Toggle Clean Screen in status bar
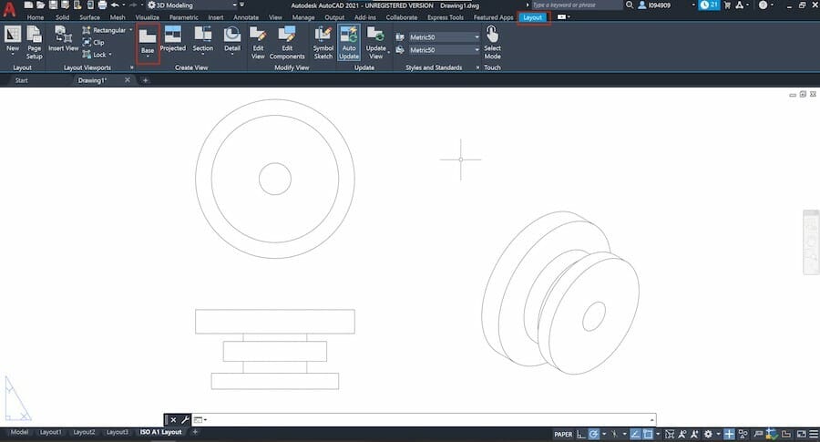 click(x=801, y=434)
